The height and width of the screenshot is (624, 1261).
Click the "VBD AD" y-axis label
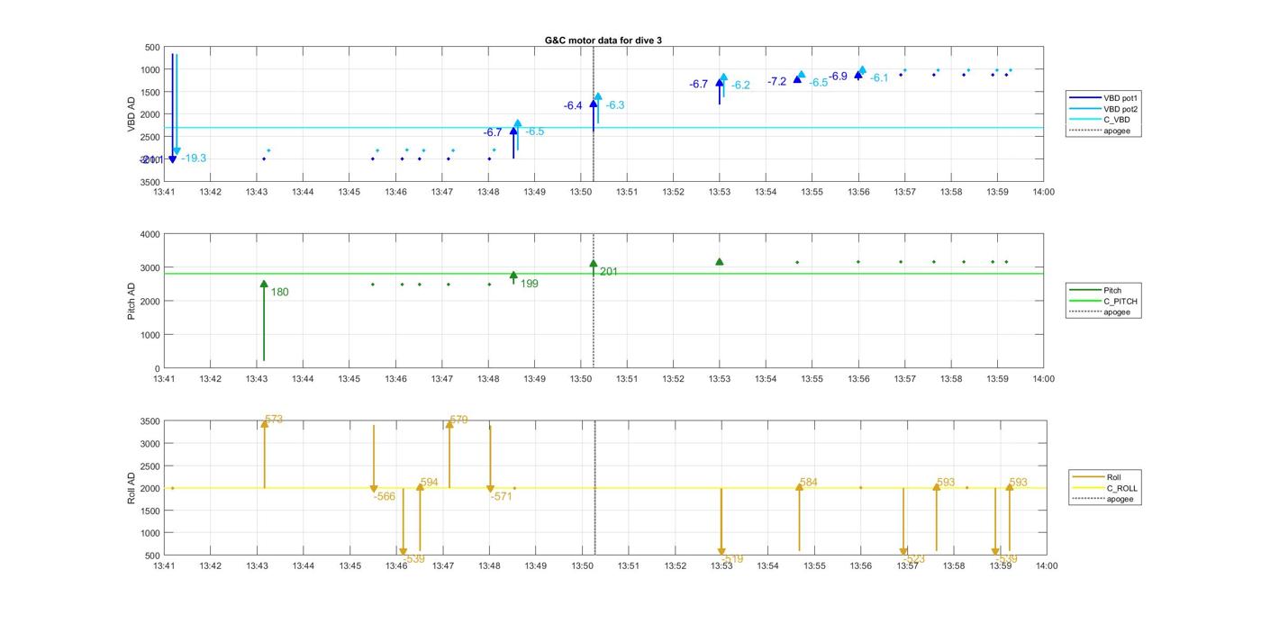132,114
